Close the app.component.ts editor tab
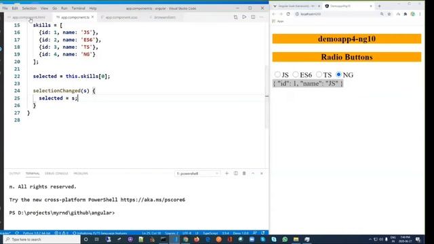This screenshot has height=244, width=434. tap(92, 17)
